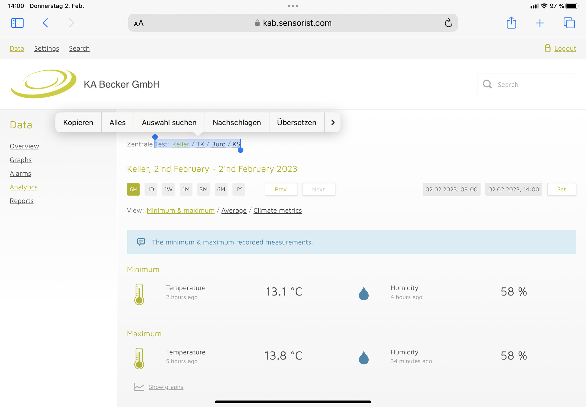Open the start date 02.02.2023, 08:00 picker
Viewport: 586px width, 407px height.
click(451, 189)
